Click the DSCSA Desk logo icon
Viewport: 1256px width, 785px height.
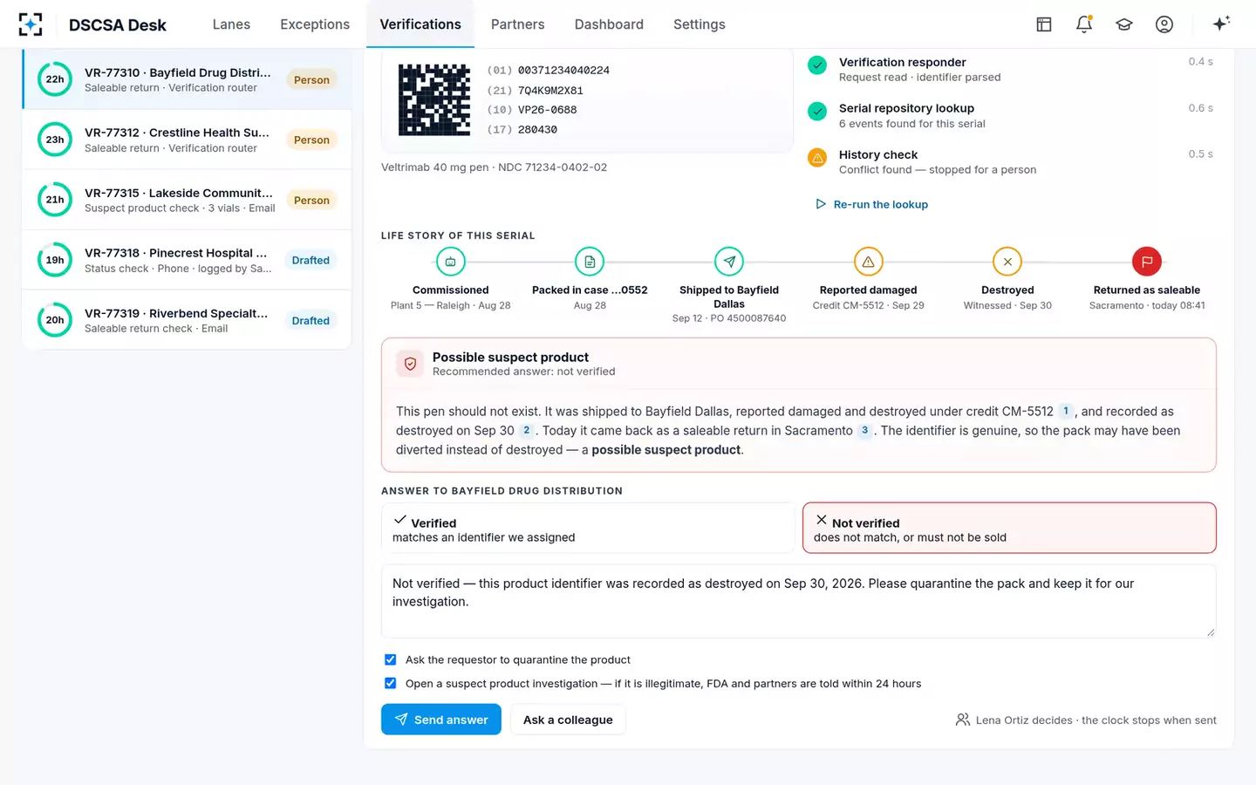[31, 24]
